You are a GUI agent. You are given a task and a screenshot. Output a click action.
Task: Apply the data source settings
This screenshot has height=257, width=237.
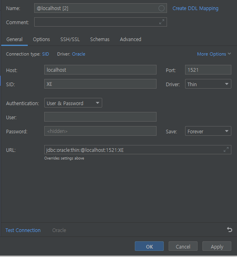click(217, 246)
